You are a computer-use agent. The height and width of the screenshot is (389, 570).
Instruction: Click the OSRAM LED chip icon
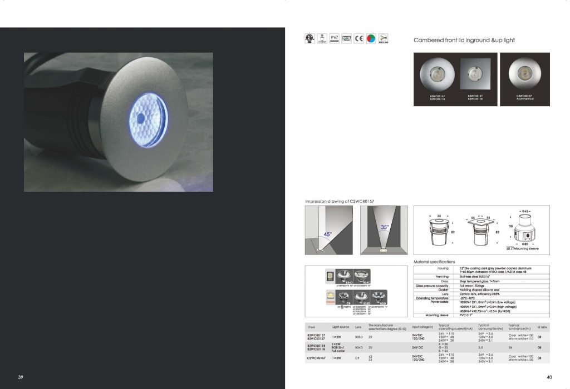tap(329, 296)
